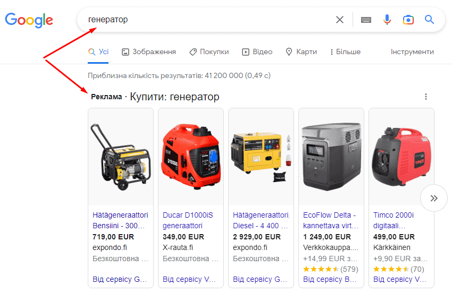This screenshot has height=293, width=452.
Task: Switch to Карти tab
Action: pos(301,52)
